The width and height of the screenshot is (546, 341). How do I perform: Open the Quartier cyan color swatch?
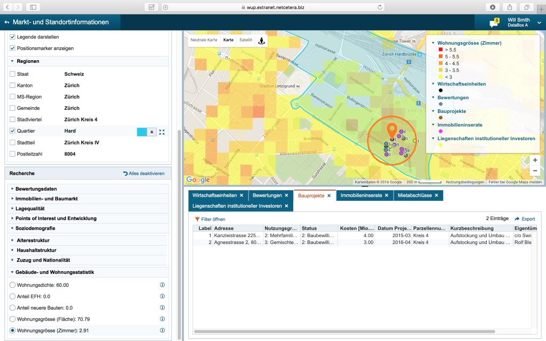click(x=142, y=132)
